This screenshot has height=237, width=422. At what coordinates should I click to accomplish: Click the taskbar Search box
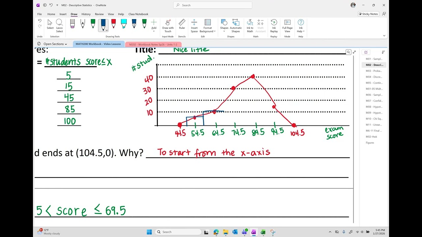(178, 232)
